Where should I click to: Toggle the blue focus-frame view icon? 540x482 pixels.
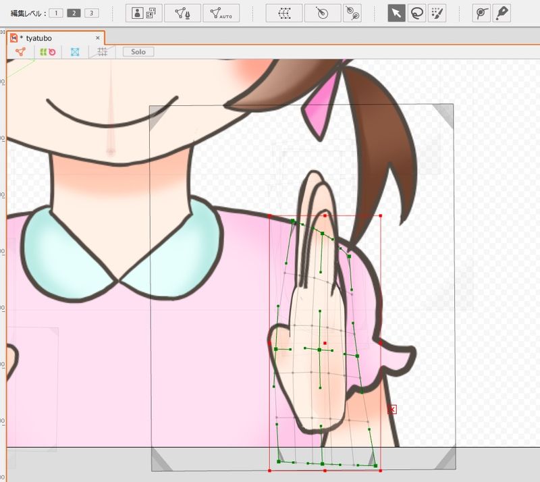point(75,52)
